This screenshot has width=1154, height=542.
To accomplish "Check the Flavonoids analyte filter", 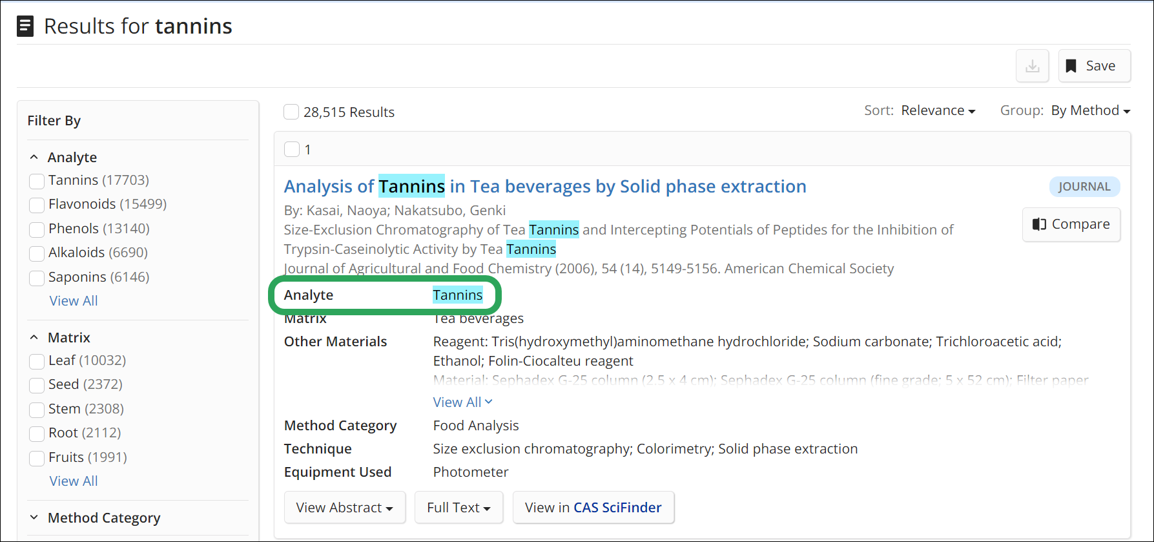I will (x=37, y=205).
